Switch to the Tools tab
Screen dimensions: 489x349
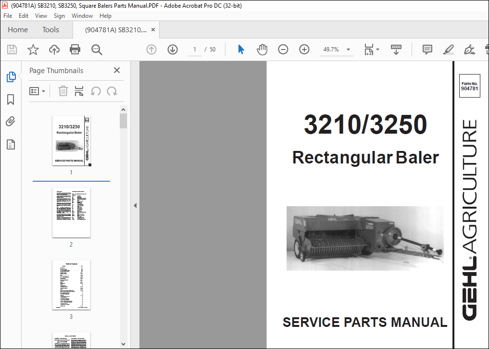tap(50, 30)
